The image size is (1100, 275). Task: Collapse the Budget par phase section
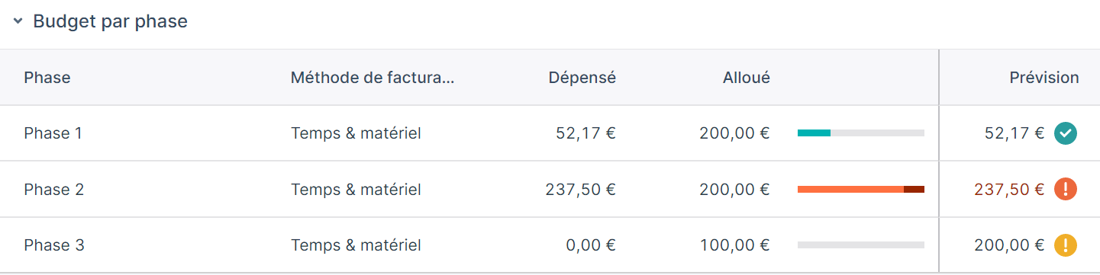pyautogui.click(x=18, y=22)
